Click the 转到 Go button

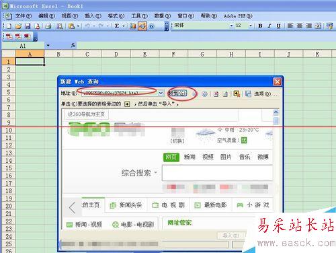(177, 93)
